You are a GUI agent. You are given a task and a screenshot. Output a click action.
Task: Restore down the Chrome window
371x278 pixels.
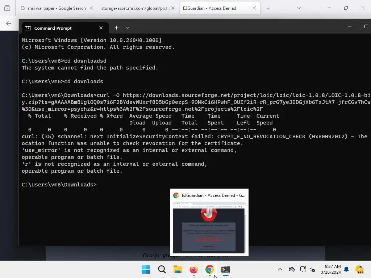(x=346, y=8)
